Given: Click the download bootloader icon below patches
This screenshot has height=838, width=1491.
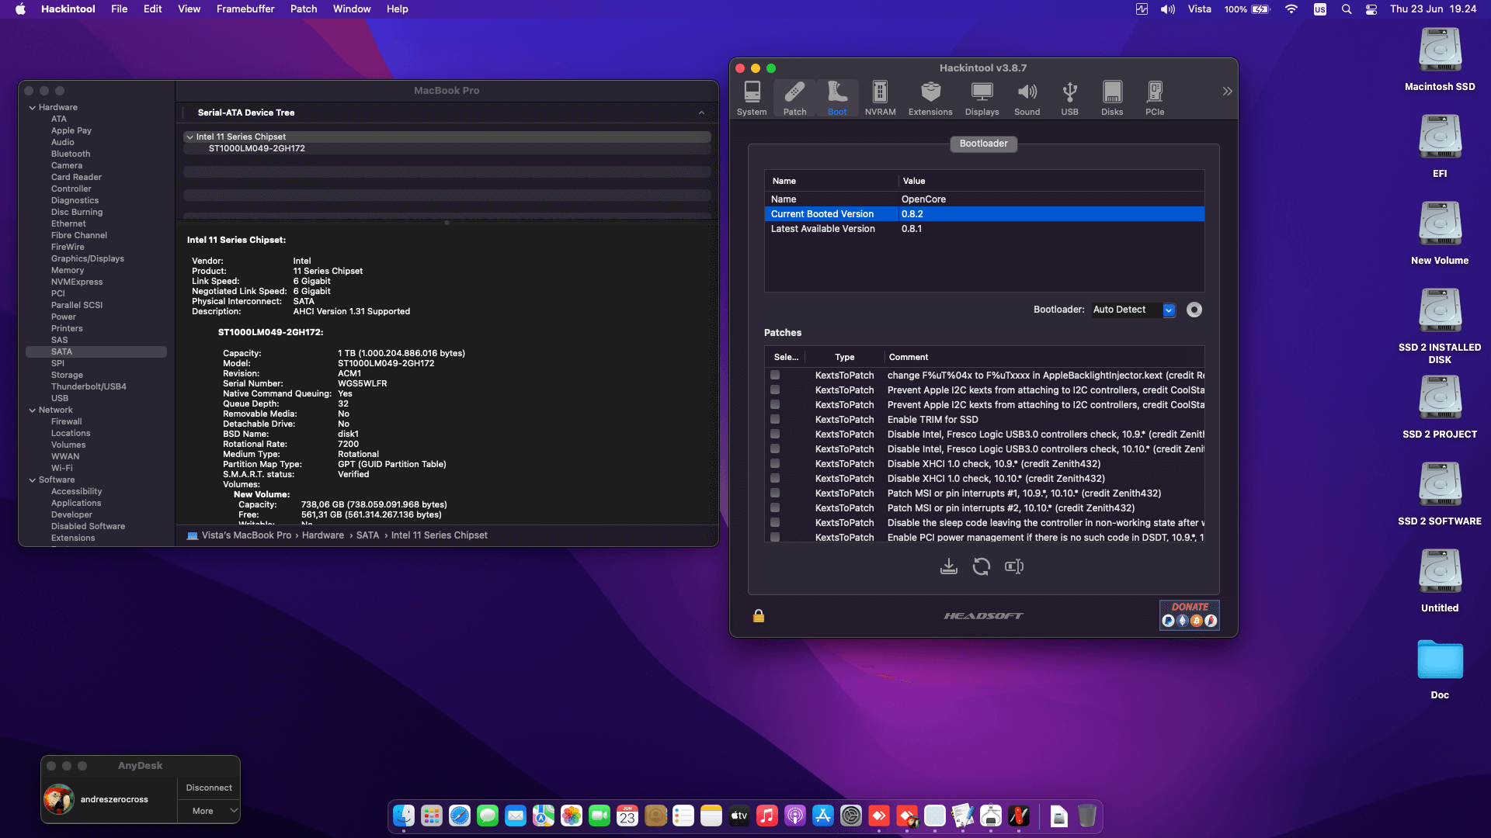Looking at the screenshot, I should [x=948, y=566].
